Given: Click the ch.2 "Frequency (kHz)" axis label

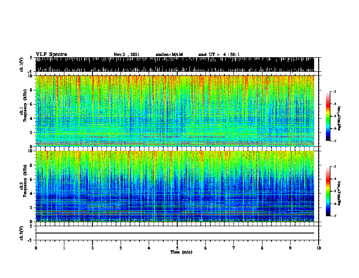Looking at the screenshot, I should (25, 181).
